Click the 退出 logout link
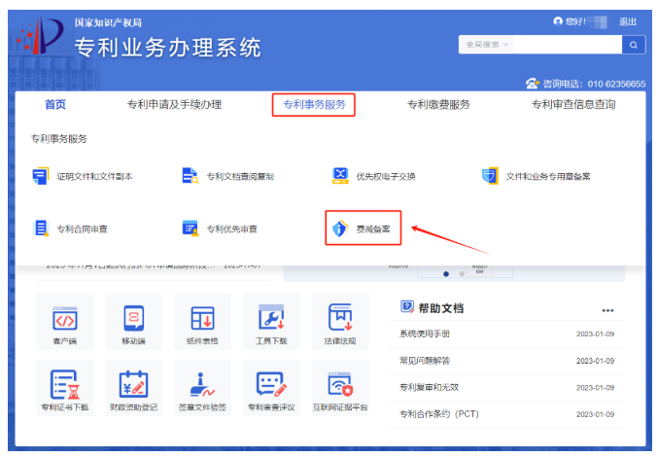This screenshot has width=658, height=457. 628,21
